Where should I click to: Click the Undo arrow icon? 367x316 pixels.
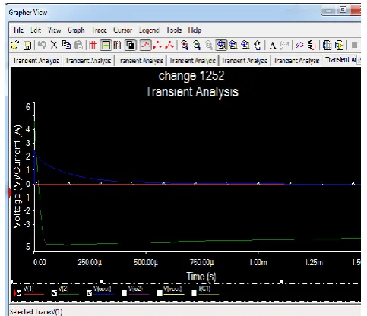coord(42,45)
